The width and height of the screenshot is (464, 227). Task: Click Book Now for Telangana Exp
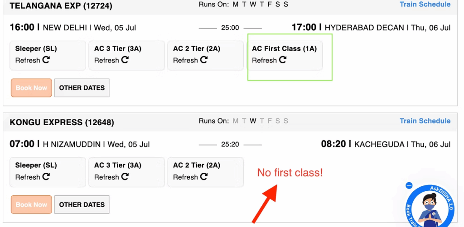tap(31, 88)
